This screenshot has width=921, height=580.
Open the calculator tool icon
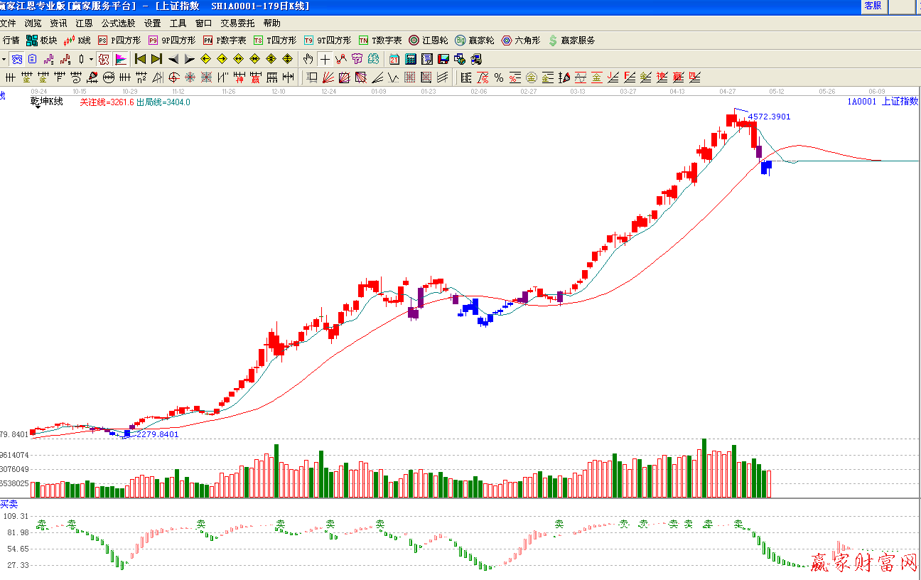[411, 59]
